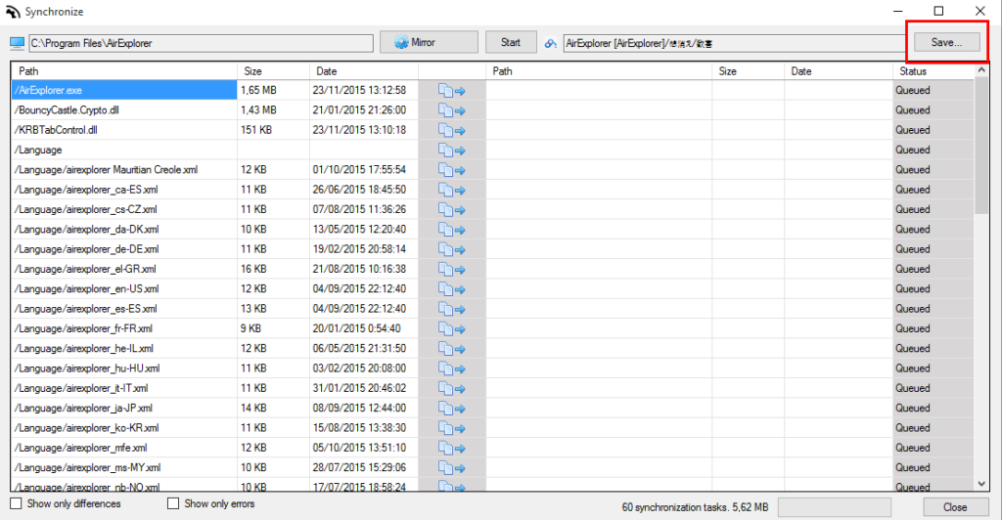Click the copy icon for airexplorer_fr-FR.xml
This screenshot has width=1002, height=520.
tap(452, 328)
